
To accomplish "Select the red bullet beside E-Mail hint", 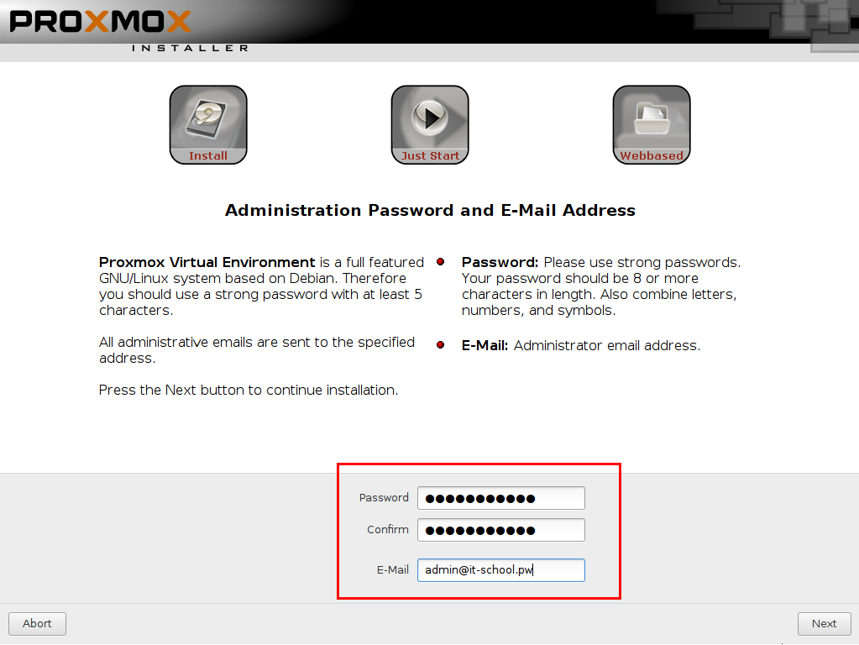I will pyautogui.click(x=441, y=344).
